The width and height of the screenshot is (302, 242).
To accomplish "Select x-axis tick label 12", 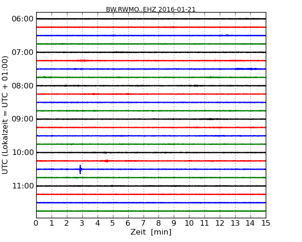I will pyautogui.click(x=220, y=223).
